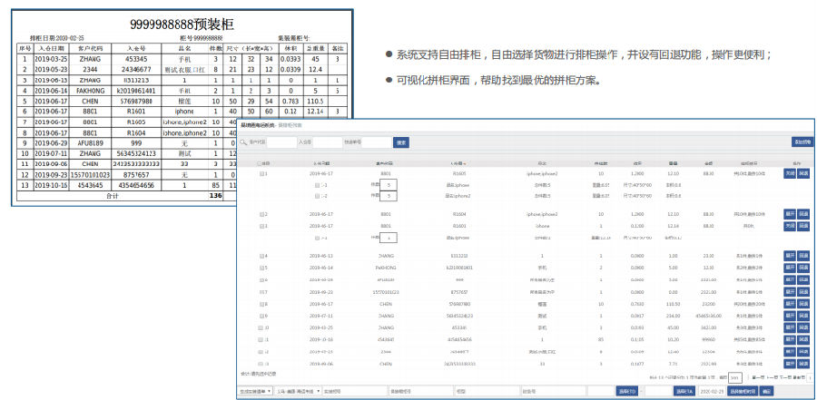This screenshot has width=817, height=400.
Task: Sort by the 入仓号 column arrow
Action: [466, 163]
